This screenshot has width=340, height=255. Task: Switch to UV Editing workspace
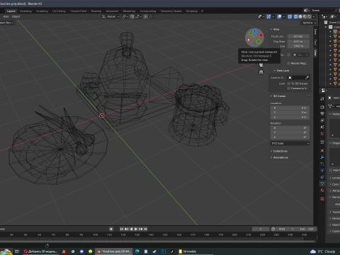59,11
